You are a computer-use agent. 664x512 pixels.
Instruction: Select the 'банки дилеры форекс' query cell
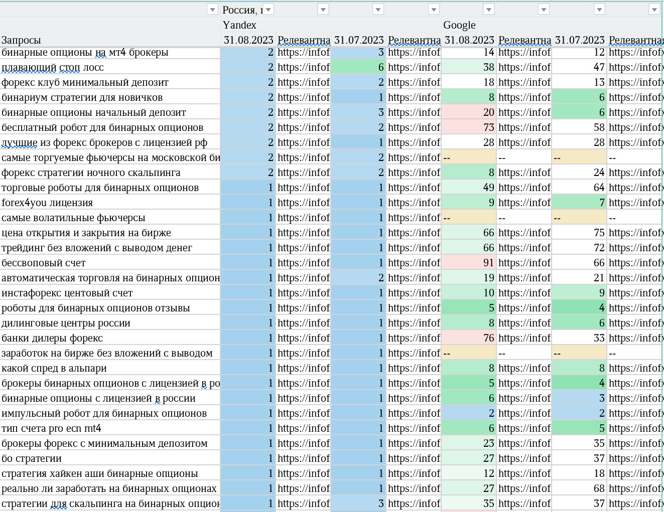click(110, 338)
